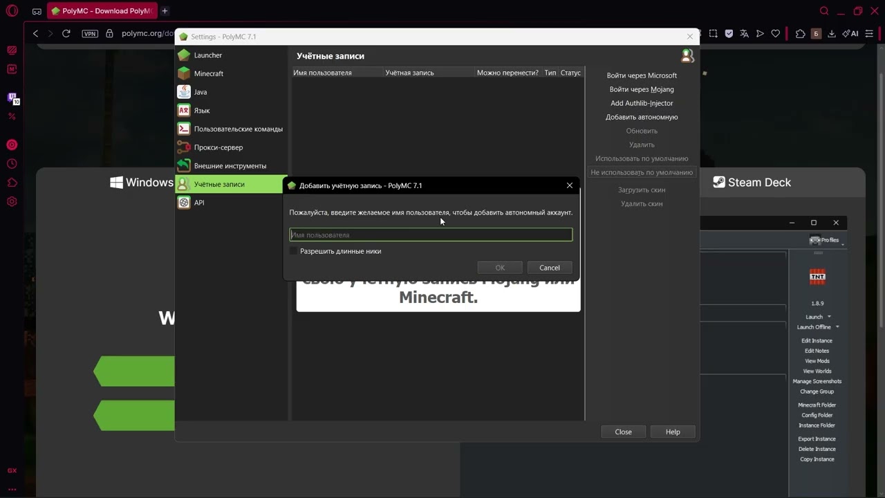Reload the PolyMC web page
The height and width of the screenshot is (498, 885).
66,33
